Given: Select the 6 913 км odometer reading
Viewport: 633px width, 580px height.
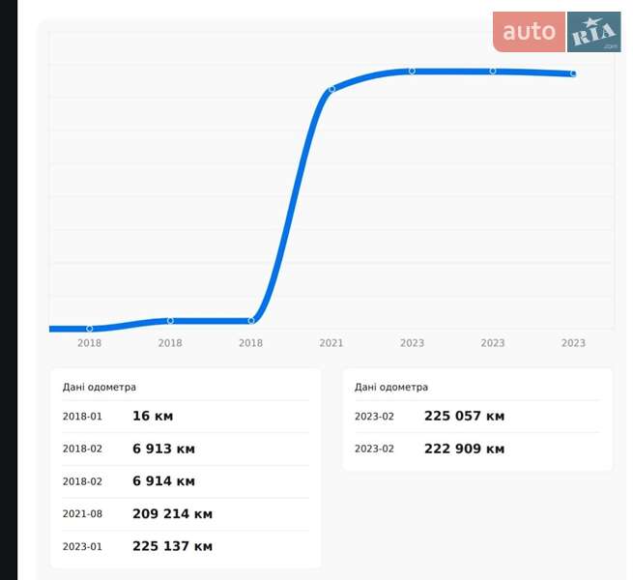Looking at the screenshot, I should tap(163, 449).
